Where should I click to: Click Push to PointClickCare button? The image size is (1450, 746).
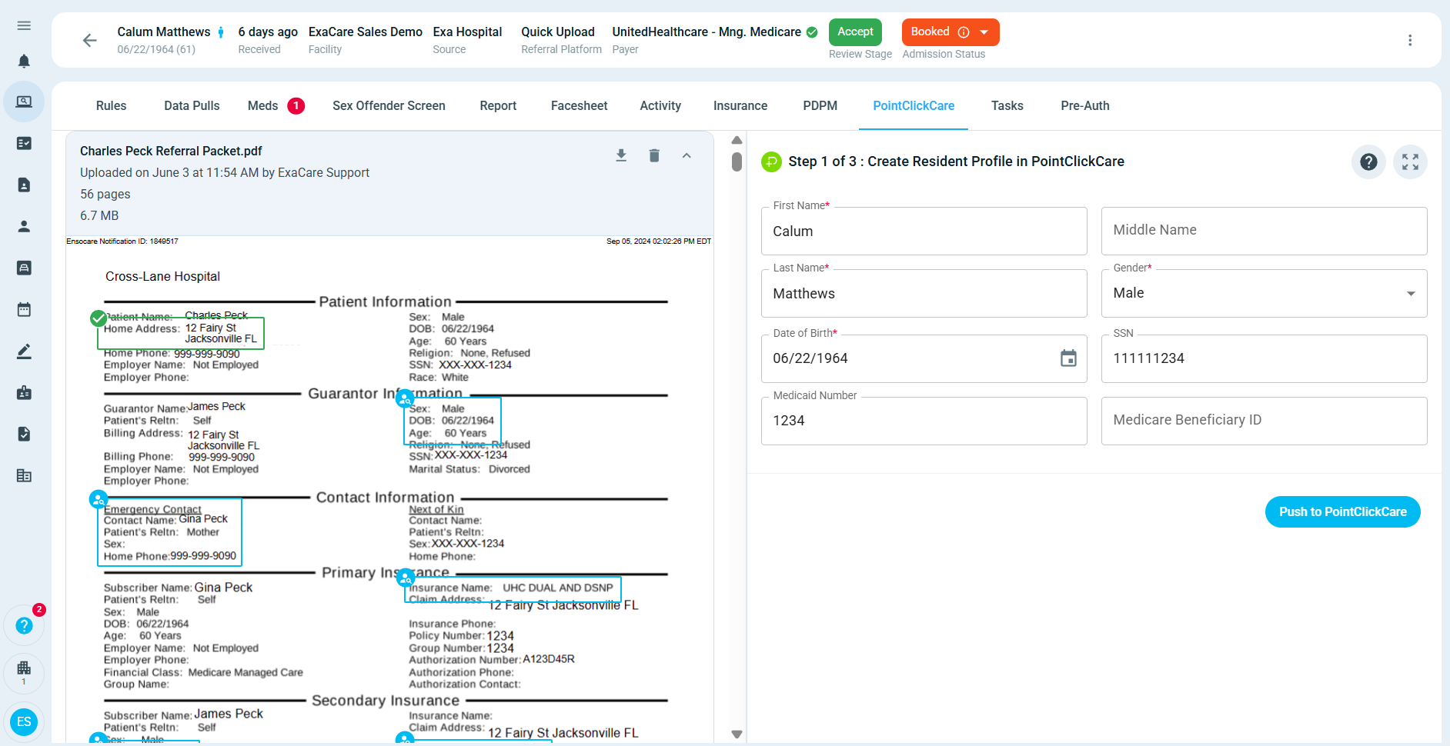1342,512
